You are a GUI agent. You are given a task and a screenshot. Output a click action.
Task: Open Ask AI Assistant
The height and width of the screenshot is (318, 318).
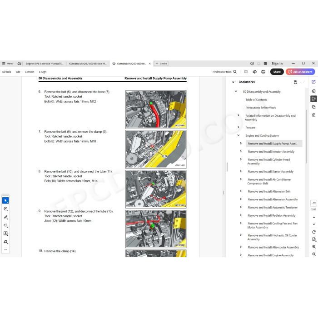(x=300, y=72)
